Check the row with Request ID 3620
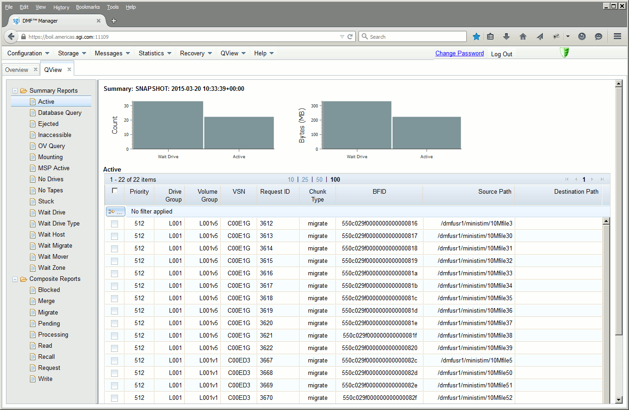The height and width of the screenshot is (410, 629). coord(114,323)
